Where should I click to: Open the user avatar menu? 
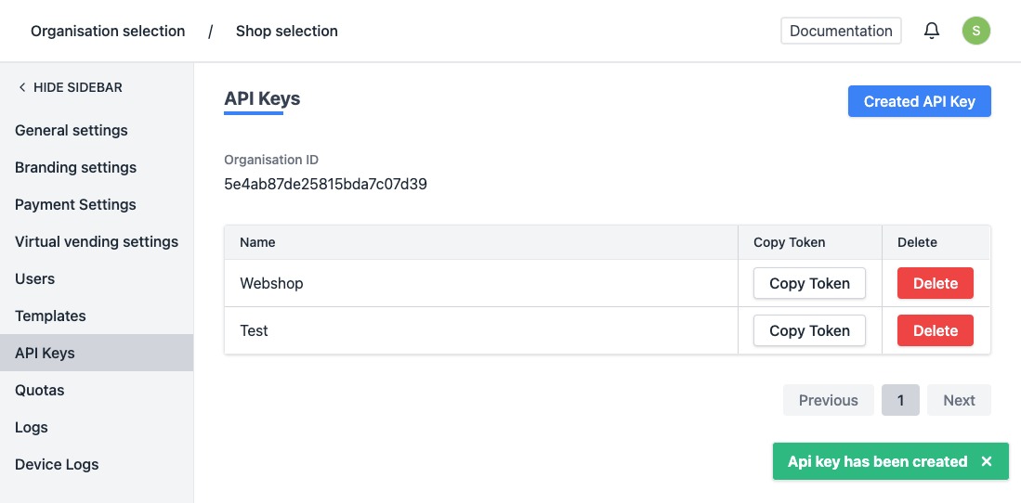[x=975, y=31]
